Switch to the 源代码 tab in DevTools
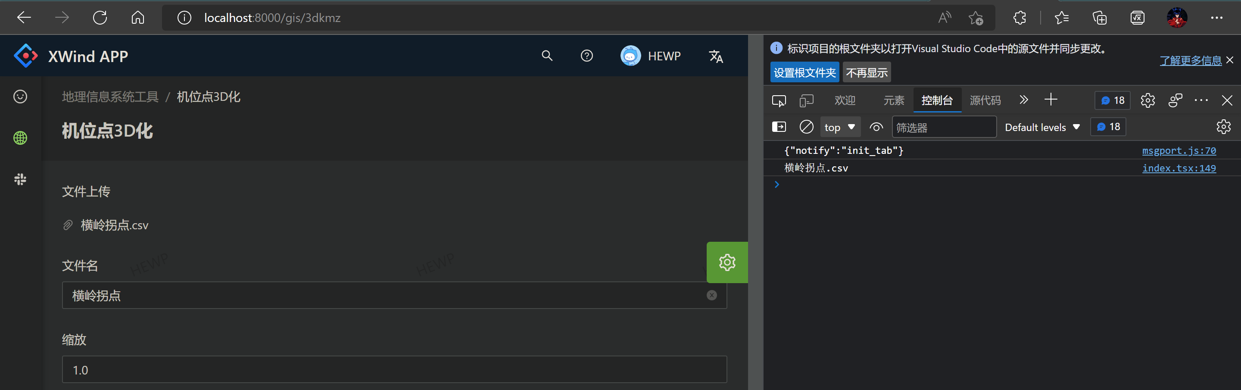The height and width of the screenshot is (390, 1241). [x=984, y=100]
